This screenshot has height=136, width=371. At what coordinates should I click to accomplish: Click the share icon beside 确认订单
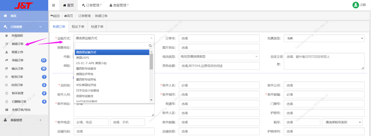point(6,68)
